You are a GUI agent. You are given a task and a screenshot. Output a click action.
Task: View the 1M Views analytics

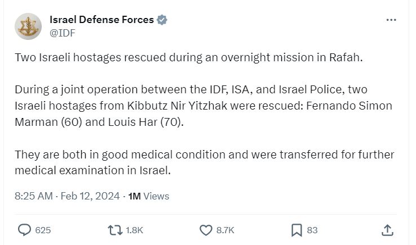[x=149, y=196]
